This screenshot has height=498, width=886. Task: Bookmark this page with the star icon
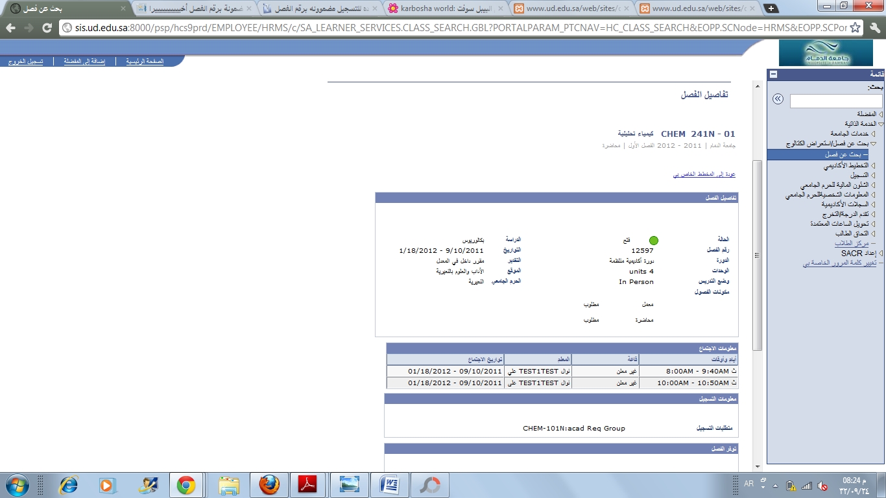856,28
